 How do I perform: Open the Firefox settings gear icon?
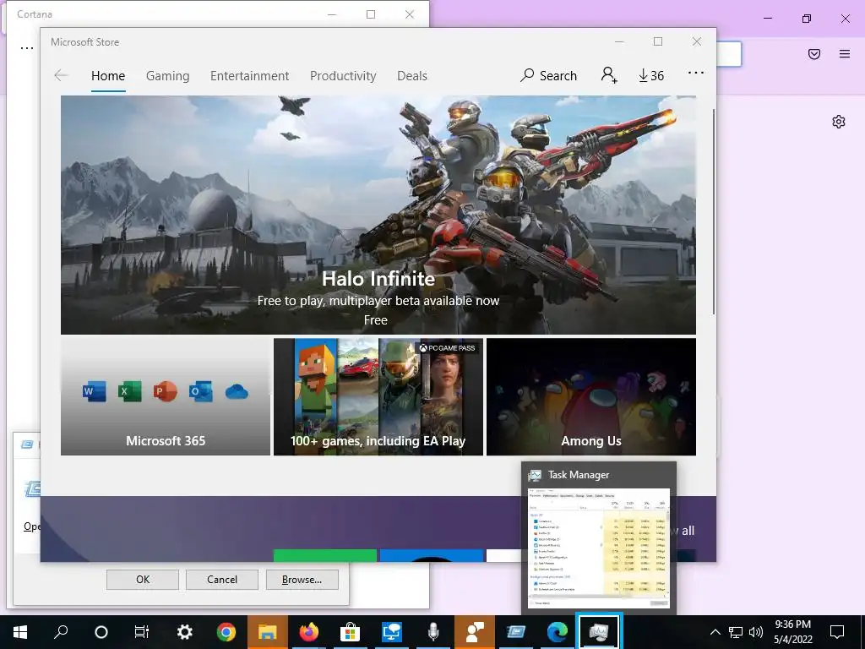point(839,122)
